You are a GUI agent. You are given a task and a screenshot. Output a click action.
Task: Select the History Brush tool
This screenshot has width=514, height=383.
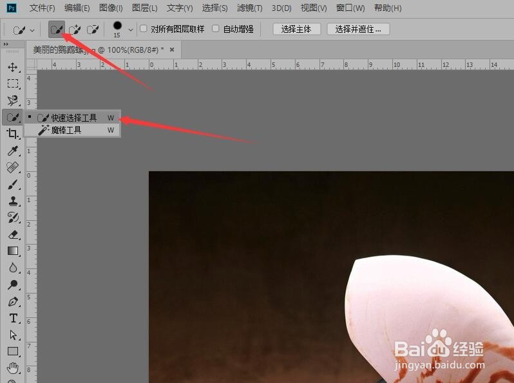click(13, 218)
